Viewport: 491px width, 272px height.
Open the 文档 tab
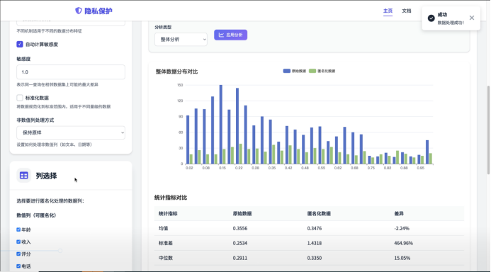(407, 11)
